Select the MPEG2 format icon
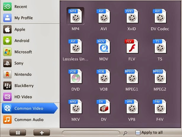Image resolution: width=182 pixels, height=137 pixels. [160, 76]
